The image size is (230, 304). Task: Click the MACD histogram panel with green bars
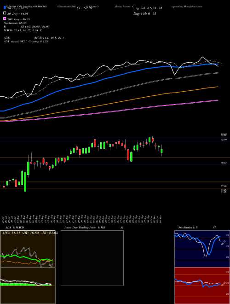[28, 286]
